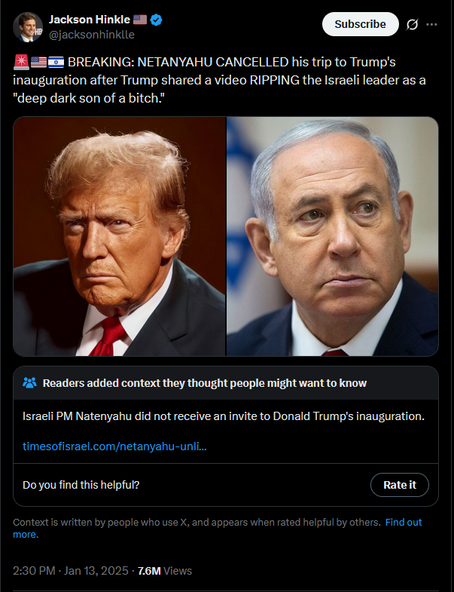Click the 2:30 PM Jan 13, 2025 timestamp

click(x=71, y=570)
